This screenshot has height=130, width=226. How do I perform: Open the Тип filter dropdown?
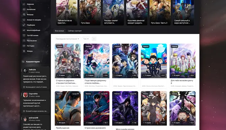point(86,39)
